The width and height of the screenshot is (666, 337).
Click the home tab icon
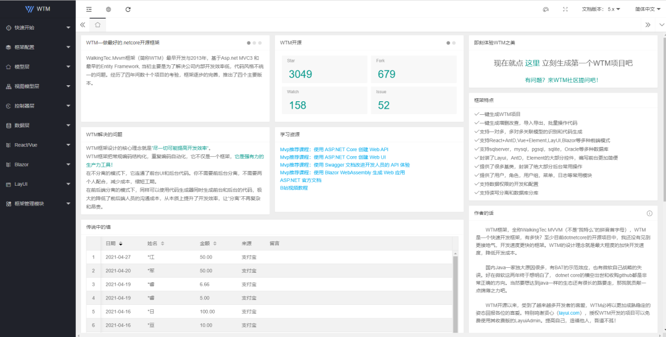click(97, 25)
